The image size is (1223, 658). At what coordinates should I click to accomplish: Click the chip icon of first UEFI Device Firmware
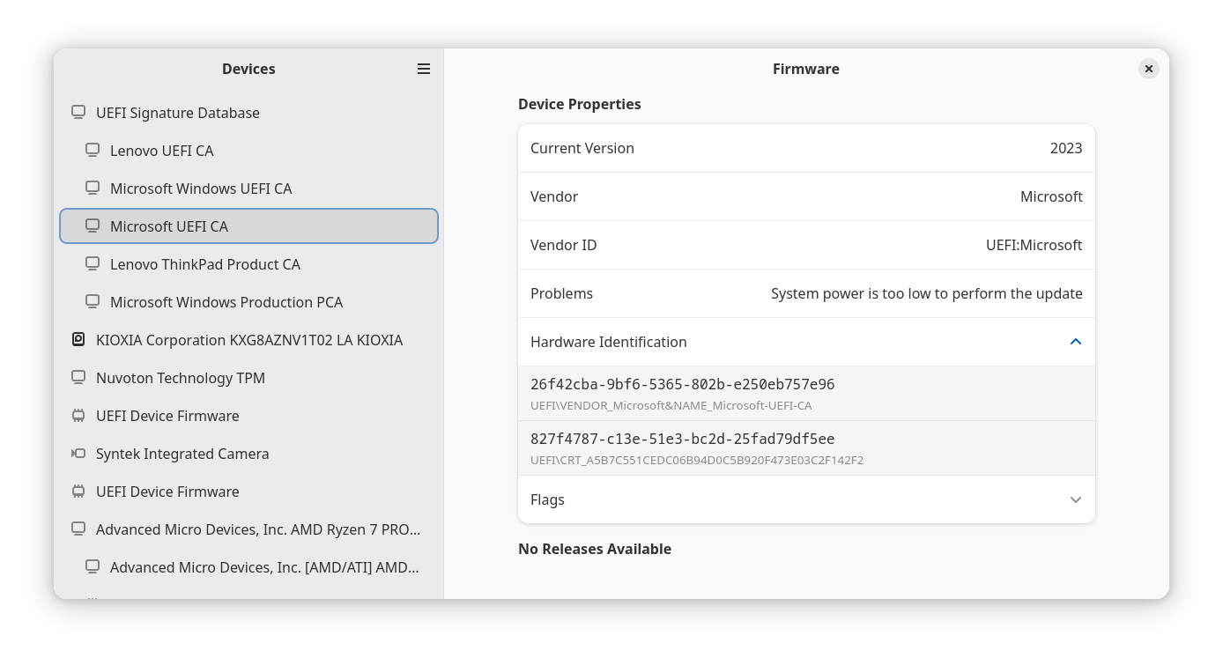pos(78,416)
